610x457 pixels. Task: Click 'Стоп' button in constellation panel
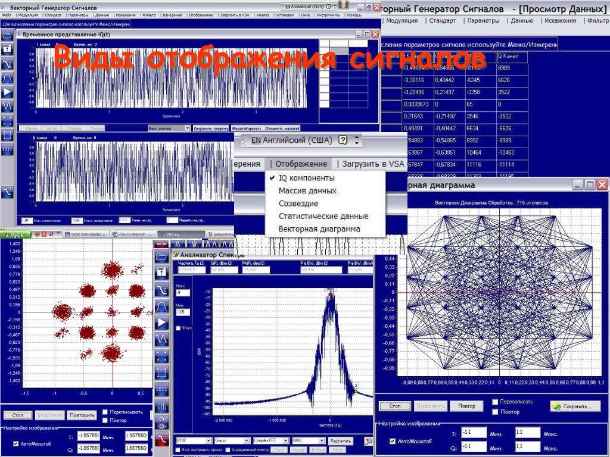tap(18, 415)
